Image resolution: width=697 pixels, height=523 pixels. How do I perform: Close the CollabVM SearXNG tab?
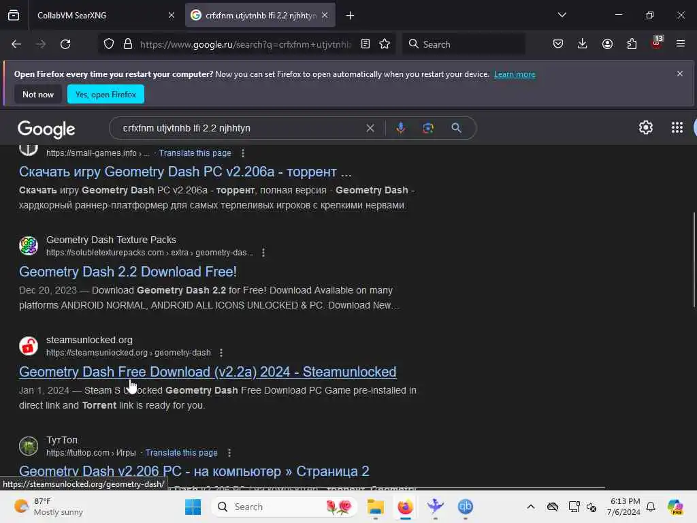coord(171,15)
